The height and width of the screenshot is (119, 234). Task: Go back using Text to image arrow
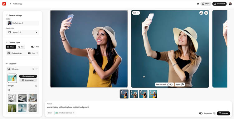tap(10, 4)
